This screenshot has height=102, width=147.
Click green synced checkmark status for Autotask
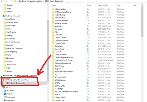pyautogui.click(x=88, y=26)
